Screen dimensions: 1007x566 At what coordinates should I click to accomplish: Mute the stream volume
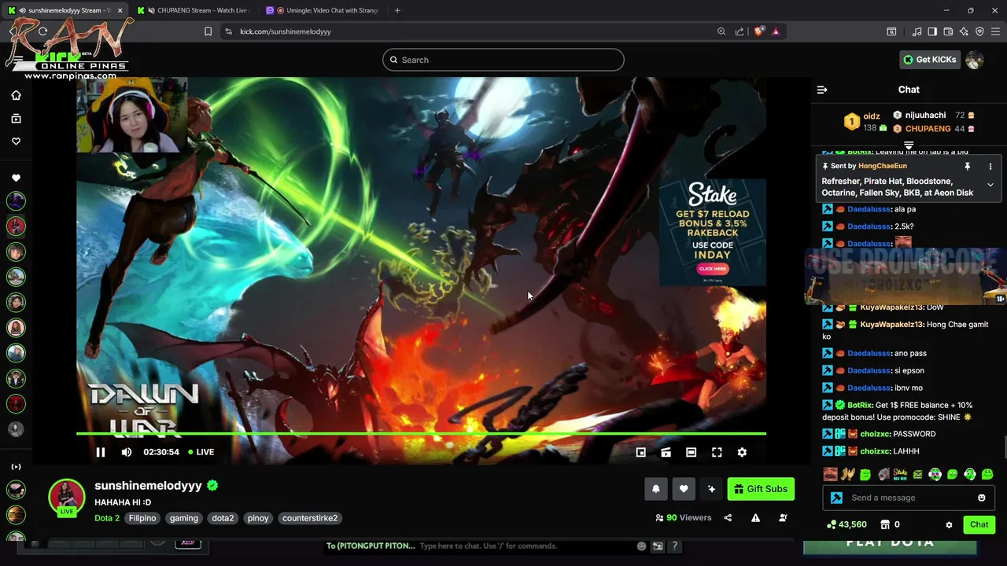(x=127, y=452)
